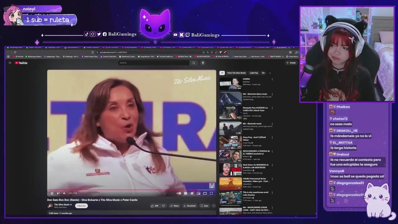Open Mix - MACKLEMORE & RYAN LEWIS title
The height and width of the screenshot is (224, 398).
[x=257, y=208]
